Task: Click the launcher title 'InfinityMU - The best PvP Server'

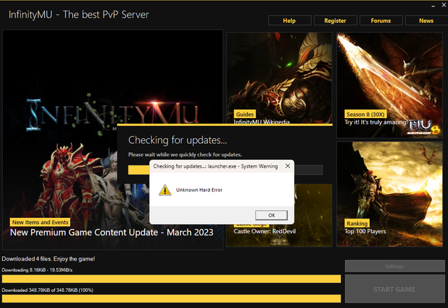Action: (x=78, y=15)
